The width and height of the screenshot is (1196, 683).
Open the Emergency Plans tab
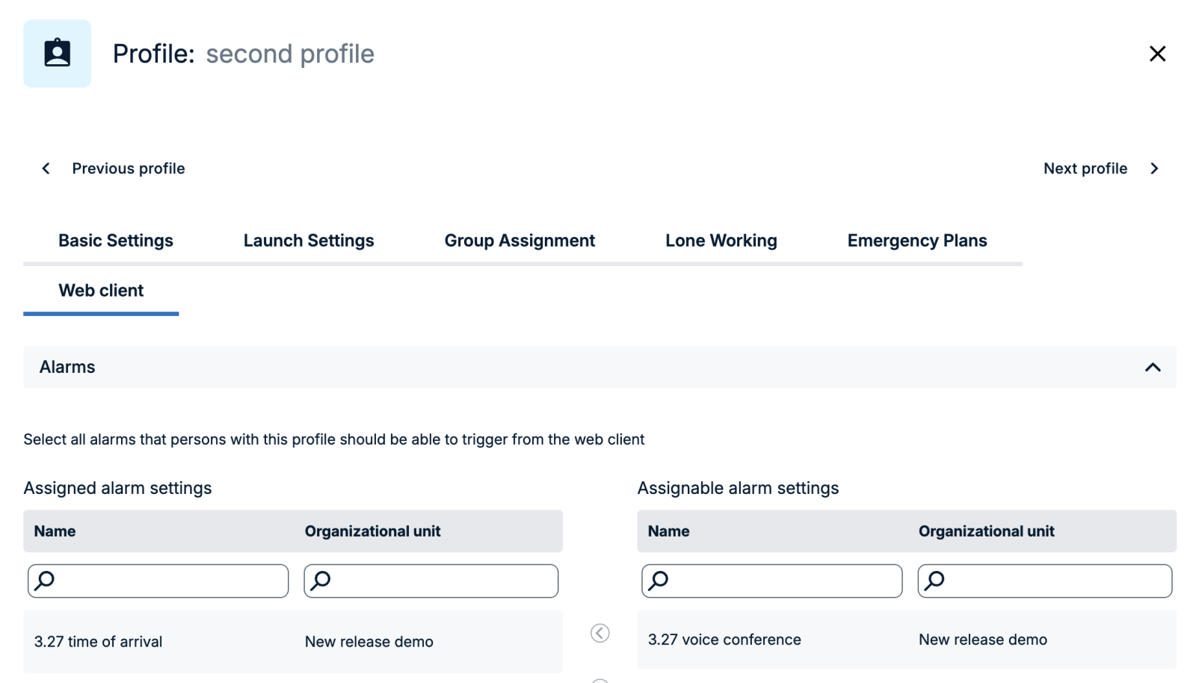917,241
